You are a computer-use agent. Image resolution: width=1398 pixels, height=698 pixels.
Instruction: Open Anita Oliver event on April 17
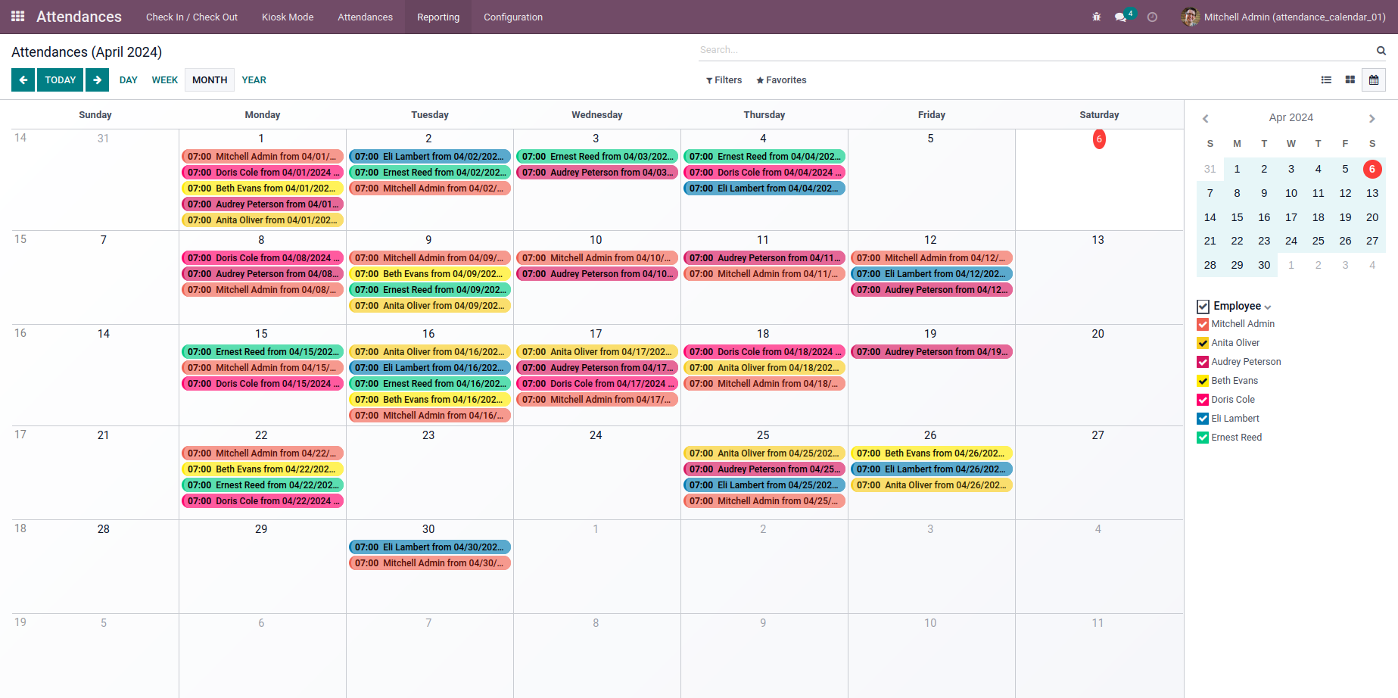click(x=597, y=352)
